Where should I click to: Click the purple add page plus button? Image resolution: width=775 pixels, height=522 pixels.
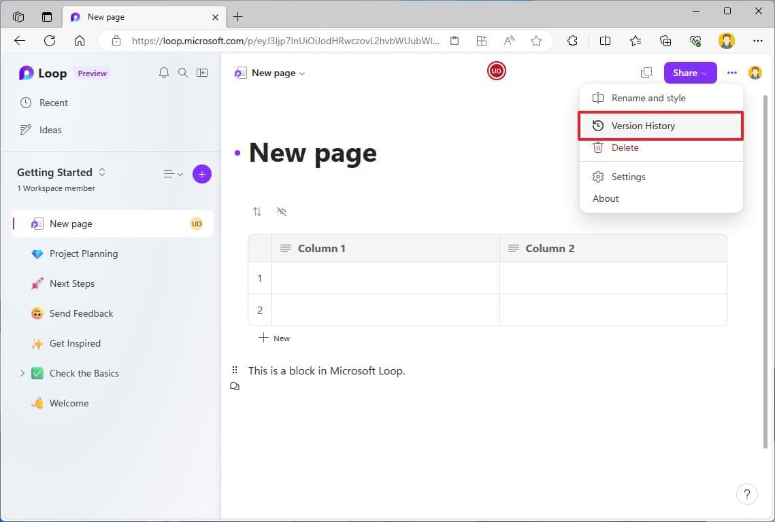[x=201, y=174]
